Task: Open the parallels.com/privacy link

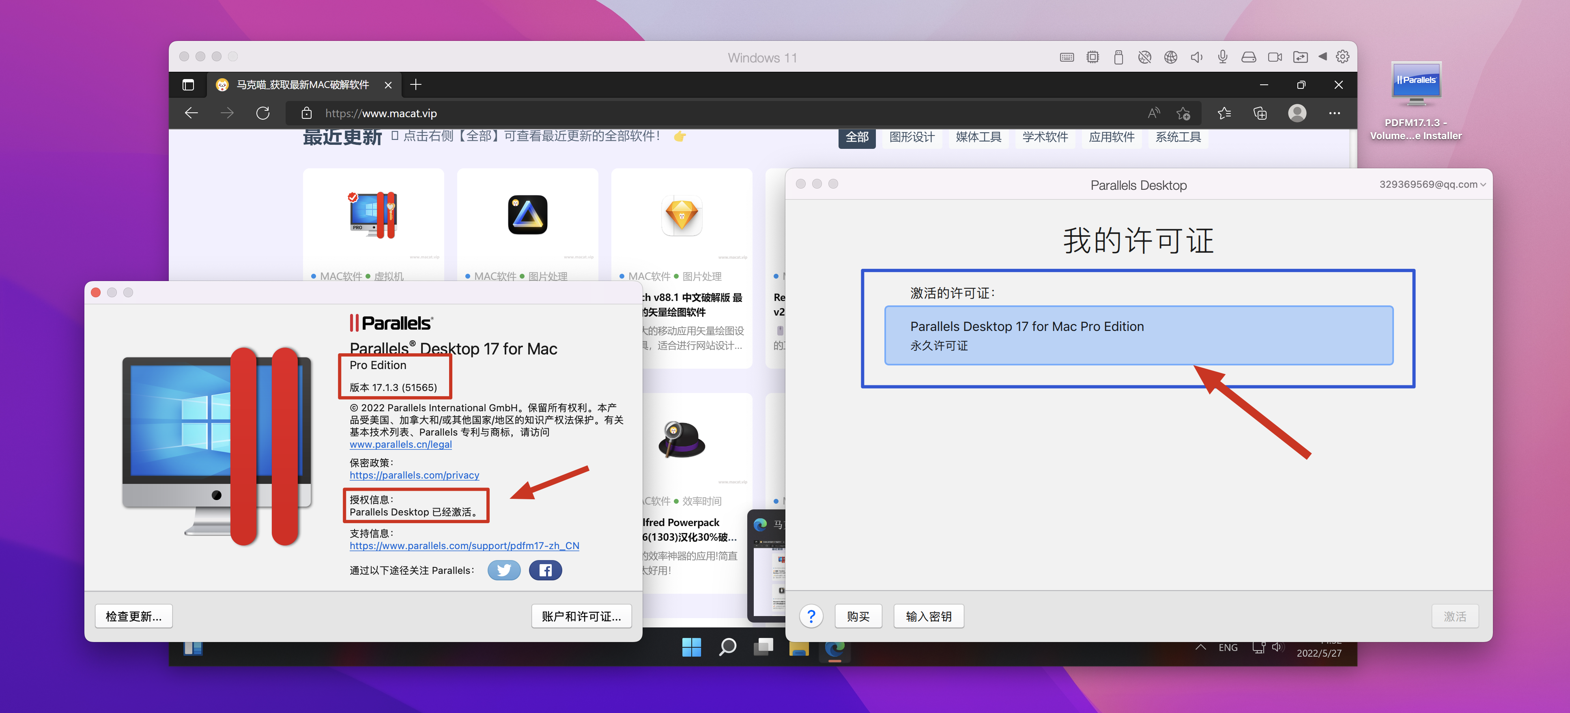Action: coord(415,475)
